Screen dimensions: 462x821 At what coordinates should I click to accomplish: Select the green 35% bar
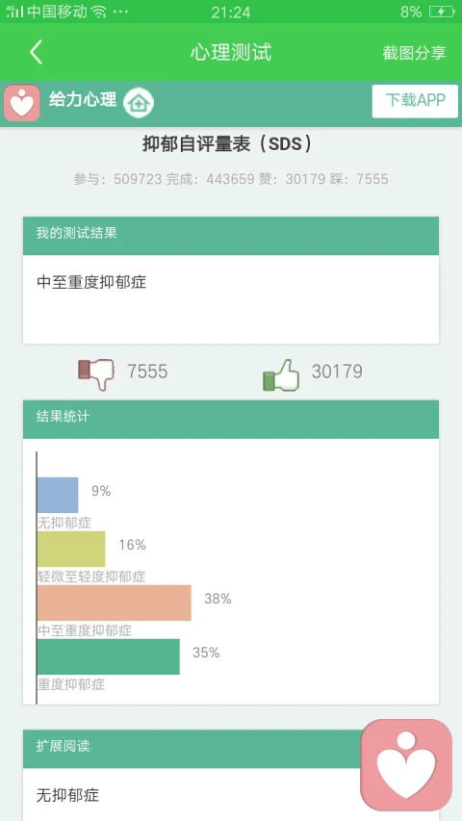pyautogui.click(x=109, y=656)
